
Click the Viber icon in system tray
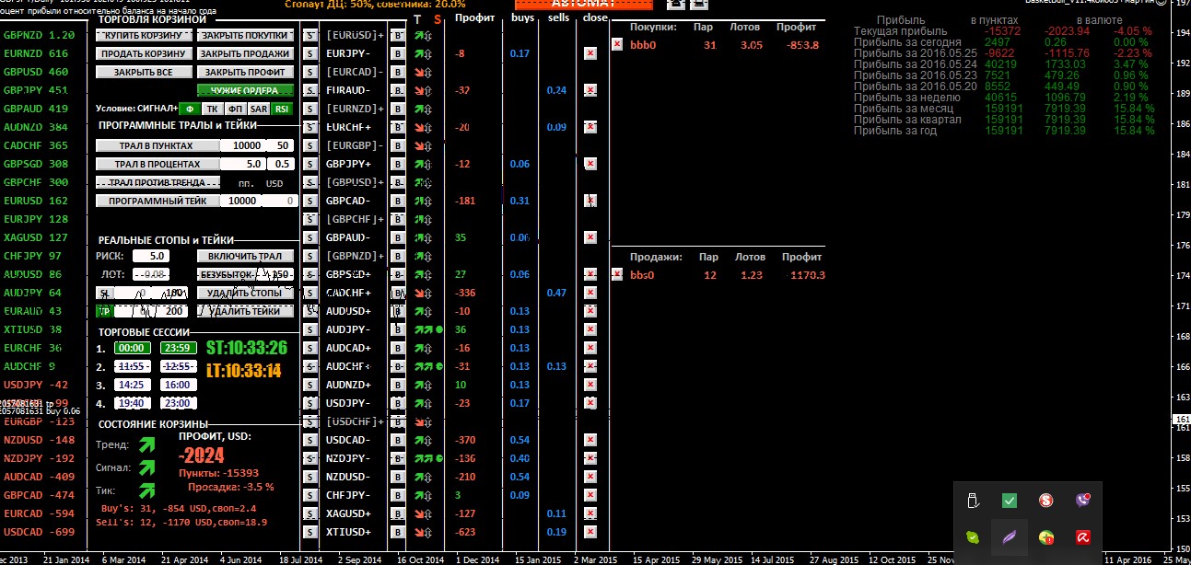[x=1083, y=501]
